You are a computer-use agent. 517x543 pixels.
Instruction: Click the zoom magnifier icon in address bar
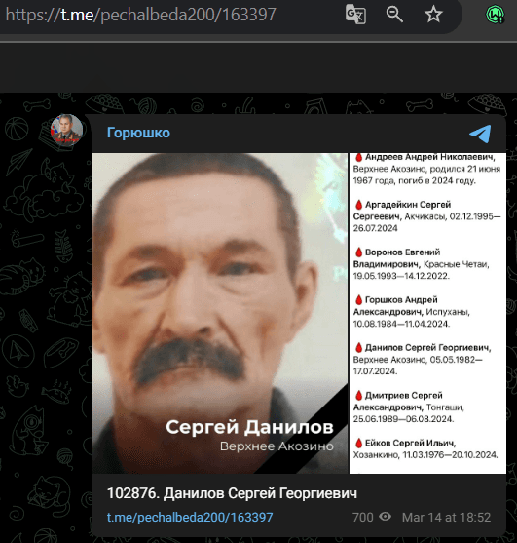[x=394, y=15]
